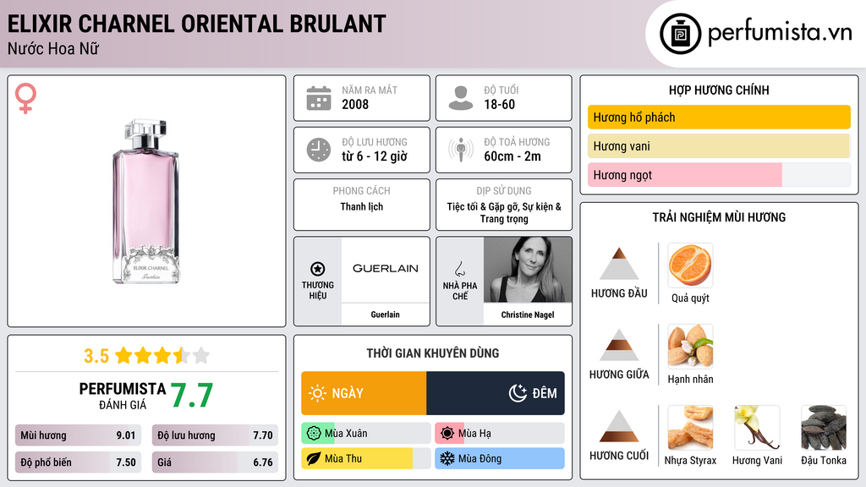This screenshot has width=866, height=487.
Task: Click the Nước Hoa Nữ subtitle
Action: tap(53, 48)
